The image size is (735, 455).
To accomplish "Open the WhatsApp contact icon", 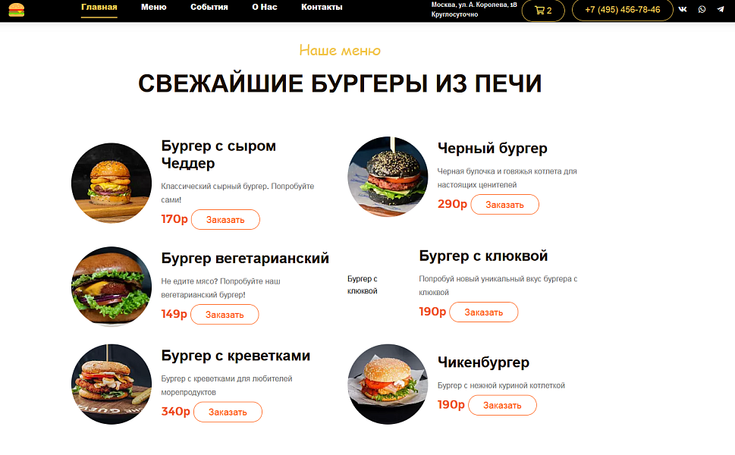I will 703,8.
